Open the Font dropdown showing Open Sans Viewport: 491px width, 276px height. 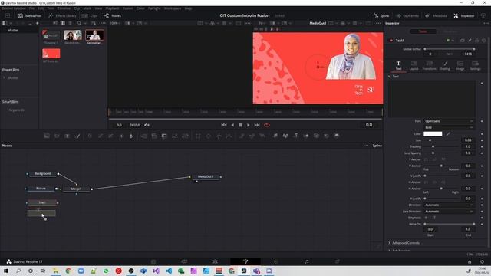pos(449,121)
